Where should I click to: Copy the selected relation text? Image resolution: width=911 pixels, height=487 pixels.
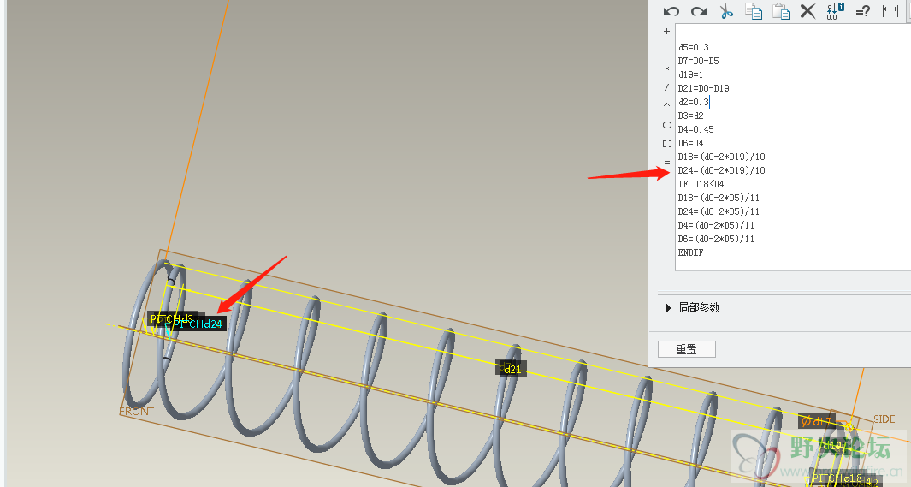[x=754, y=11]
